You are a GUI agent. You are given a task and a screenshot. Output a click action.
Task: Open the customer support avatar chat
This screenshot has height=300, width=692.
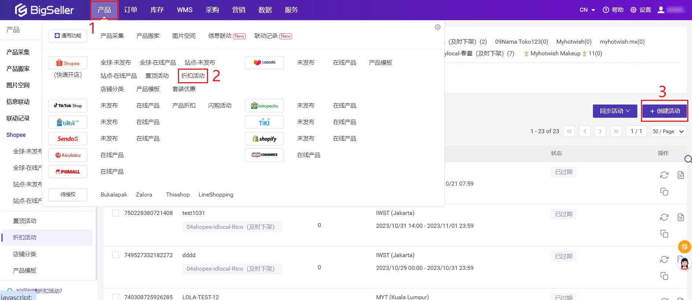click(684, 263)
